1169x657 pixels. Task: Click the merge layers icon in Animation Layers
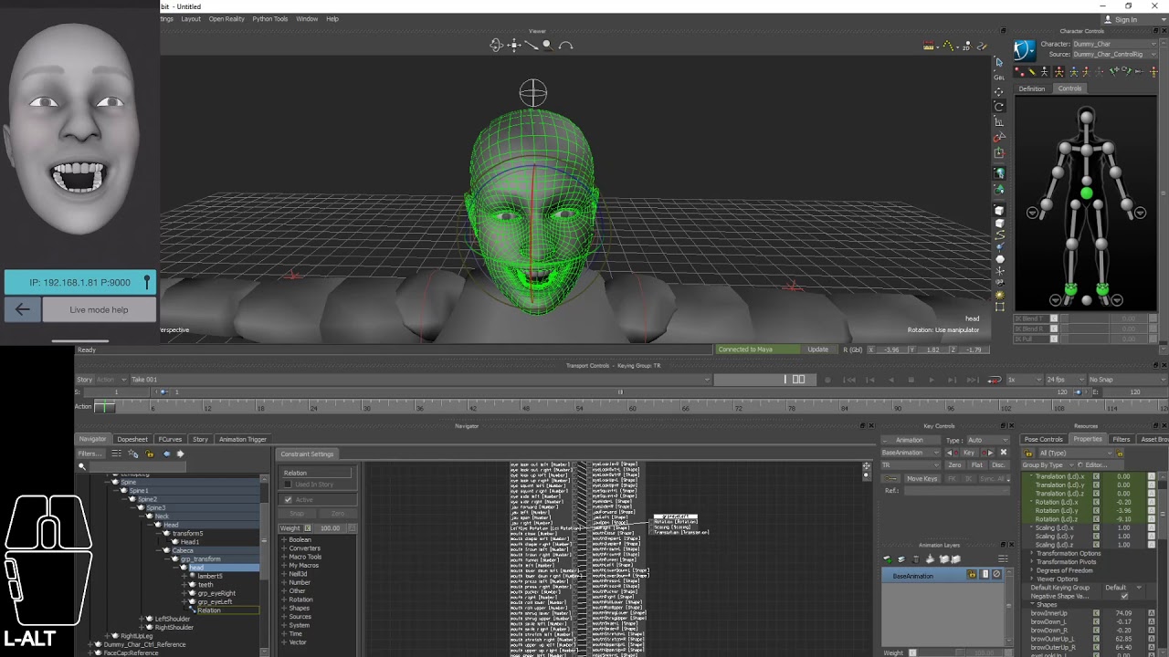[x=931, y=559]
